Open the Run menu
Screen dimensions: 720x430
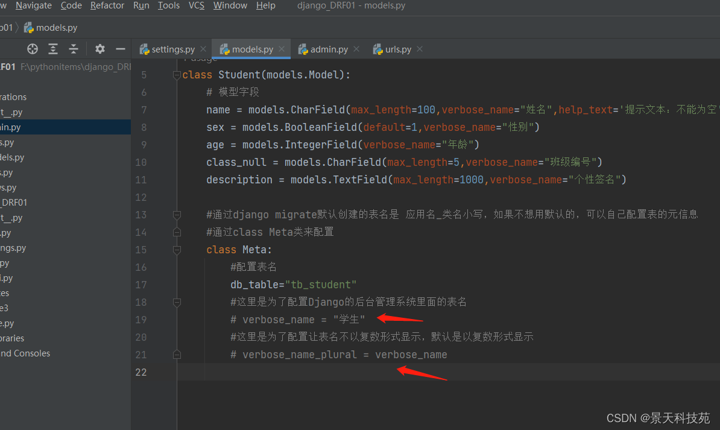pos(141,5)
